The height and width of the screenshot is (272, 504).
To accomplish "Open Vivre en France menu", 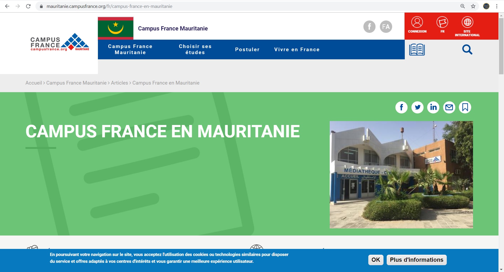I will (x=297, y=49).
